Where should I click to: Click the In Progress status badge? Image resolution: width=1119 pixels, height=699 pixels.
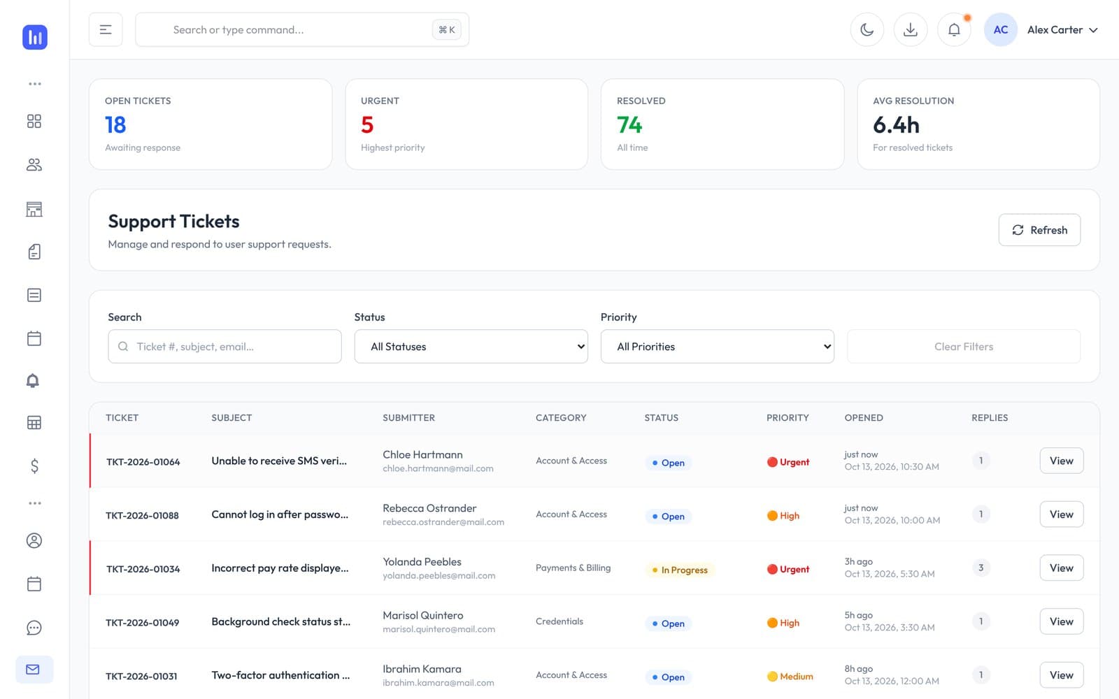[679, 570]
